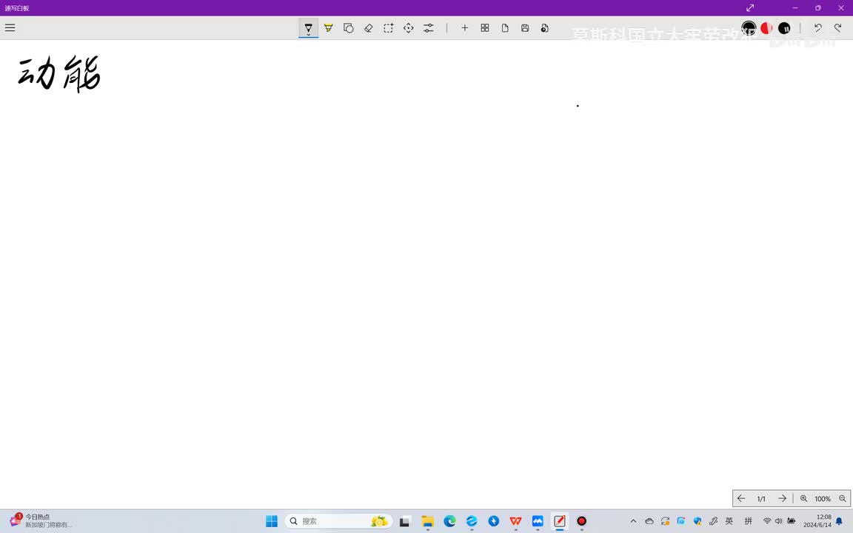
Task: Toggle the 英 input language indicator
Action: coord(729,521)
